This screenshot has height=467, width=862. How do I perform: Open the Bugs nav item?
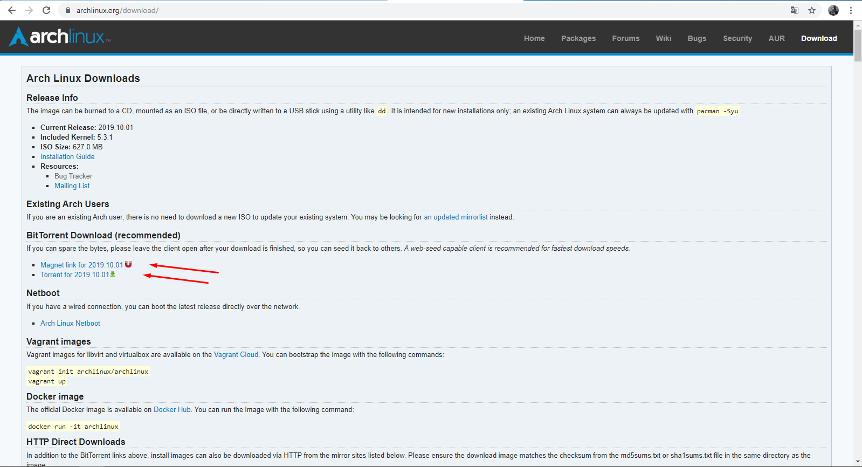[x=697, y=38]
